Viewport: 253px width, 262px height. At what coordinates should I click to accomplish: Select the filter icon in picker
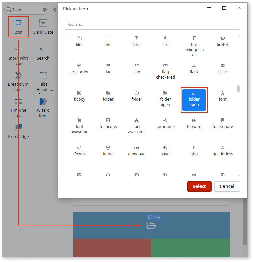click(137, 41)
